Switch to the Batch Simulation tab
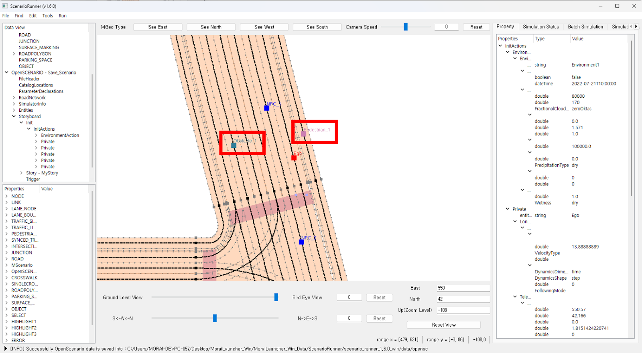 (x=585, y=27)
